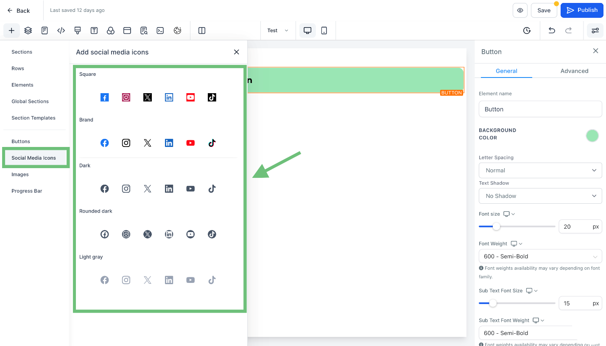Click the Publish button

[582, 10]
